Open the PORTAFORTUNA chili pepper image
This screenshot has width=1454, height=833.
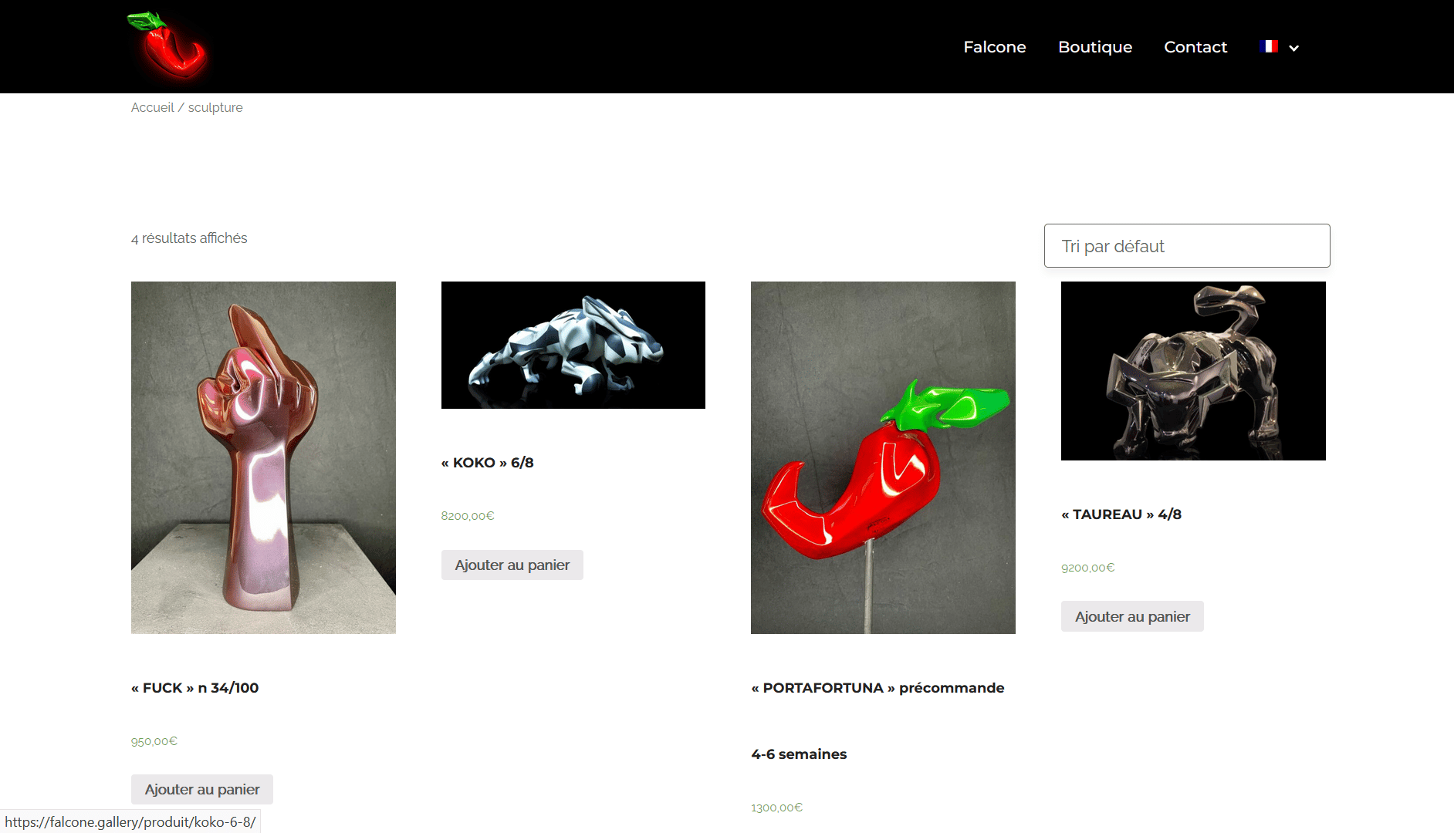coord(883,457)
